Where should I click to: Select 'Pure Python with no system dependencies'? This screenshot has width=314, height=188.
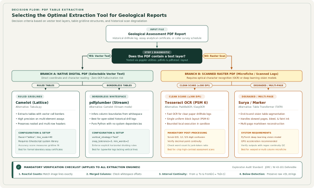tap(117, 124)
